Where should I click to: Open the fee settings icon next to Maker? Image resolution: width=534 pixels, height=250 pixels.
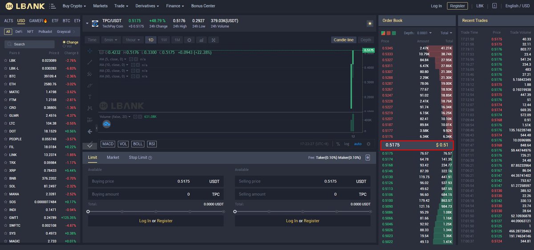click(x=368, y=158)
